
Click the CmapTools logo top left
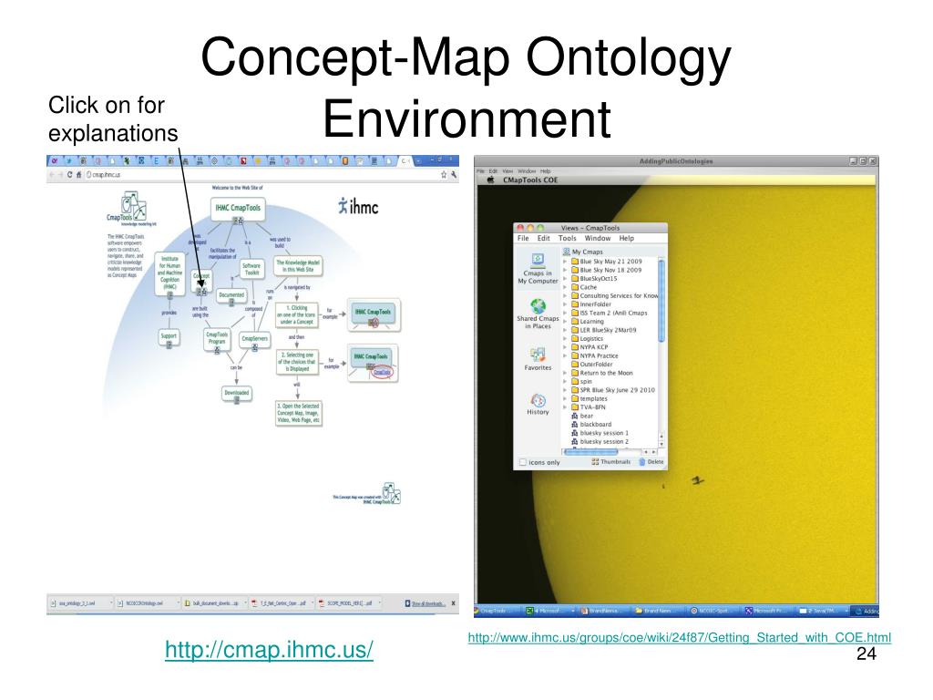click(131, 208)
